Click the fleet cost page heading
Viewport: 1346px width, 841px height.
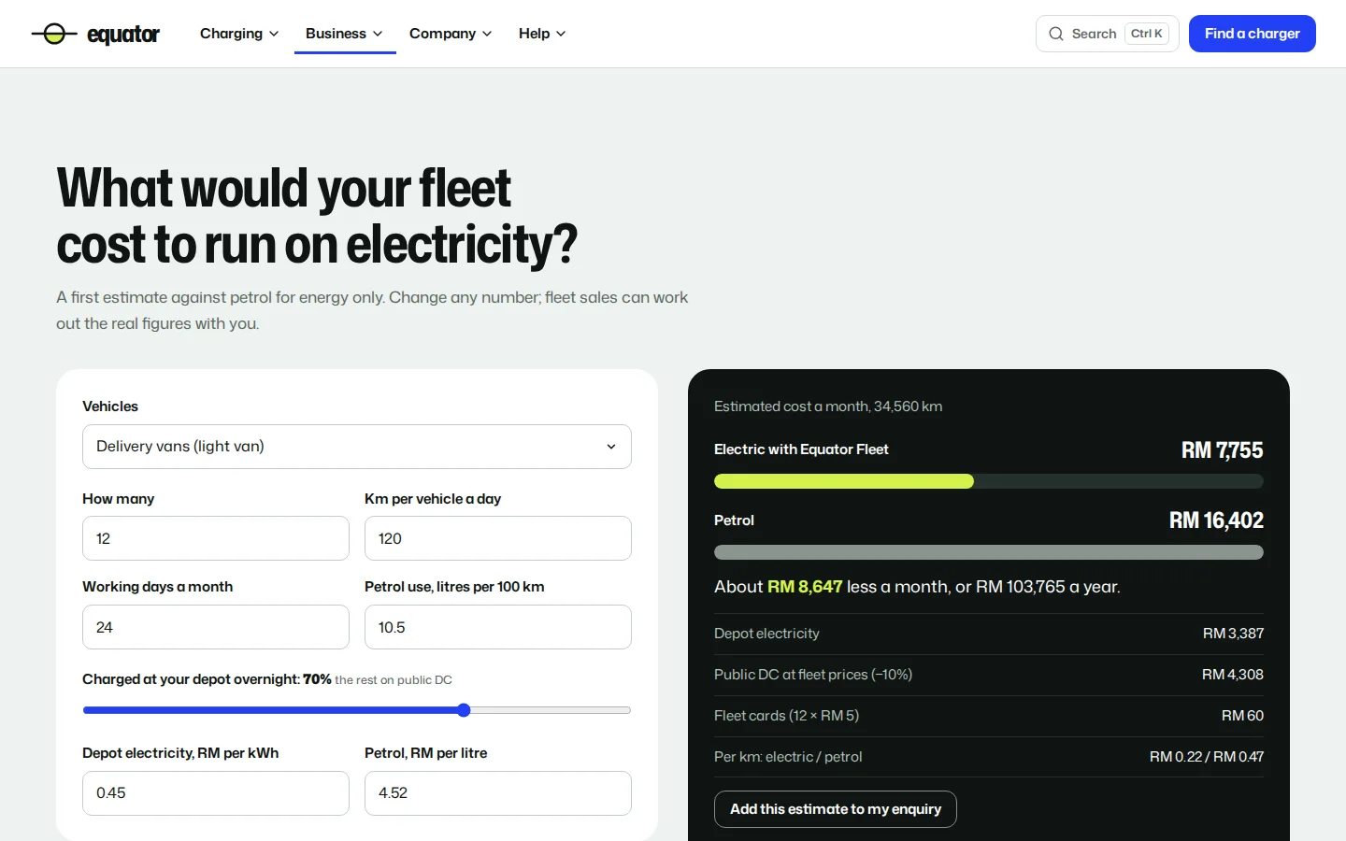tap(317, 217)
